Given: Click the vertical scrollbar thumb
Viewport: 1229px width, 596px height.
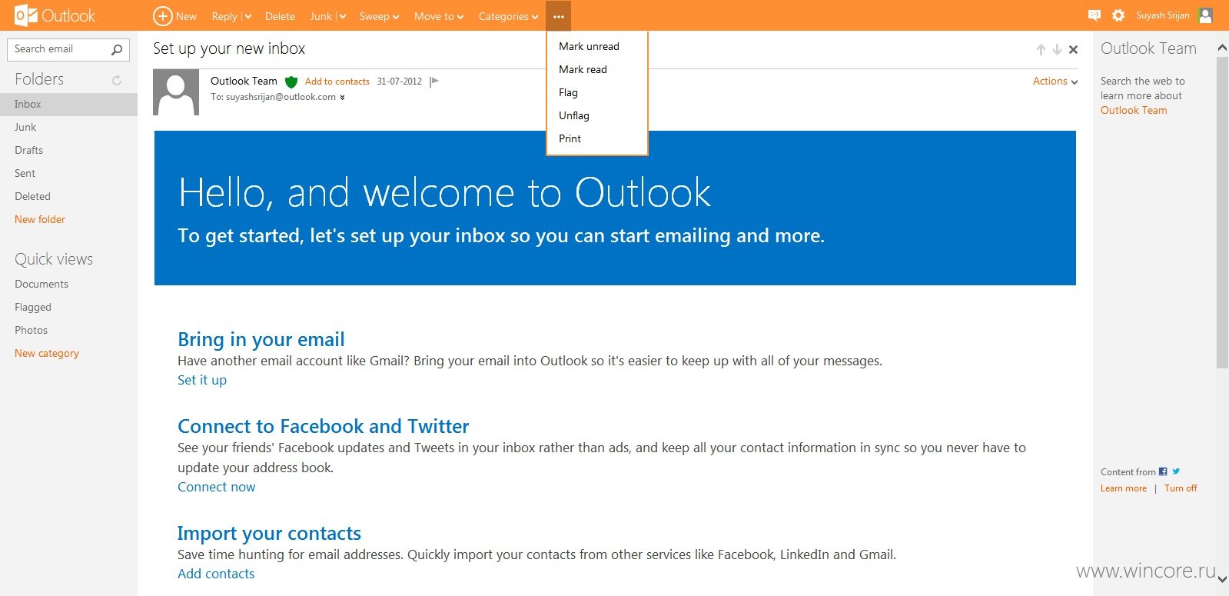Looking at the screenshot, I should pos(1222,211).
